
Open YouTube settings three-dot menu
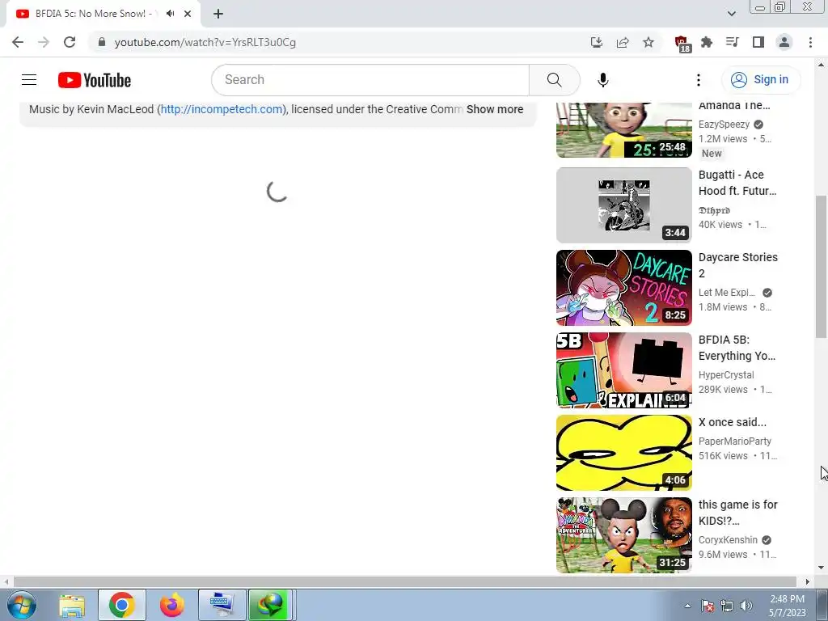tap(699, 80)
